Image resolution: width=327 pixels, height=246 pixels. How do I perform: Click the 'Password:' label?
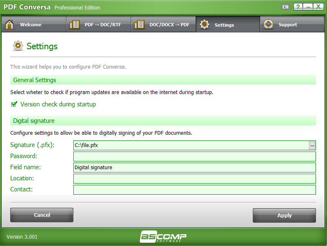coord(24,156)
